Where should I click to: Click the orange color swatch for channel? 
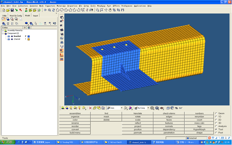point(29,39)
